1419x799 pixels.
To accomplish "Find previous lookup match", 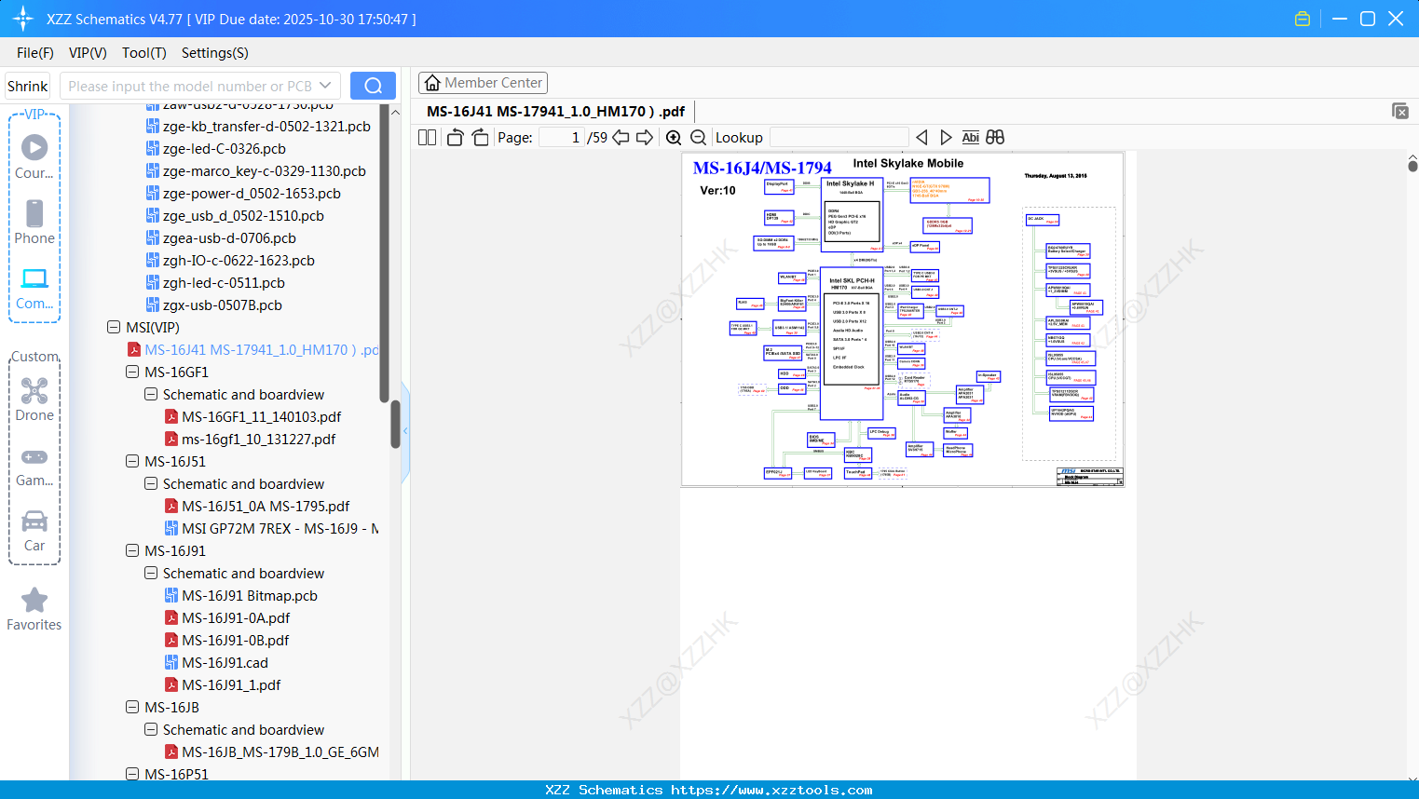I will (921, 138).
